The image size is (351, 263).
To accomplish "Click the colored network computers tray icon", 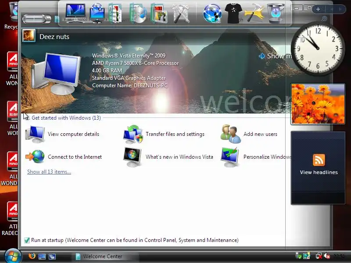I will (307, 256).
